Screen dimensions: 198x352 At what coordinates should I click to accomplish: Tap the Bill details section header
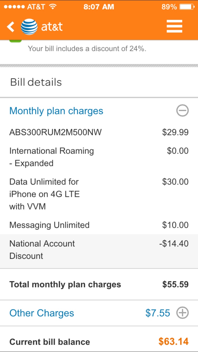[99, 82]
